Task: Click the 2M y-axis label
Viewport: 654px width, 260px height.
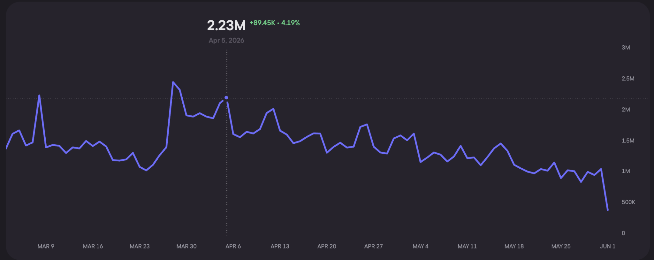Action: tap(626, 110)
